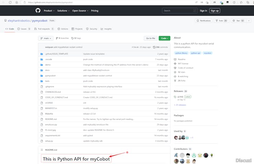Image resolution: width=254 pixels, height=164 pixels.
Task: Open the MANIFEST.in file
Action: (x=51, y=108)
